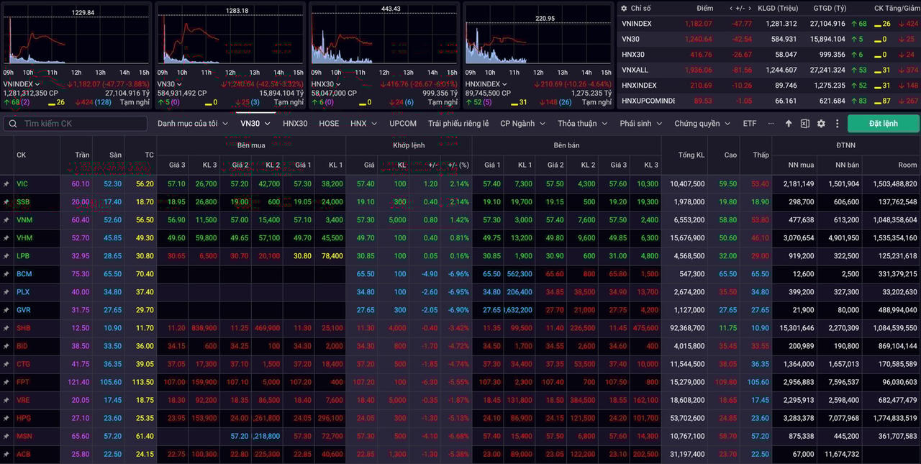Click the Tìm kiếm CK search field
Image resolution: width=921 pixels, height=464 pixels.
tap(79, 124)
